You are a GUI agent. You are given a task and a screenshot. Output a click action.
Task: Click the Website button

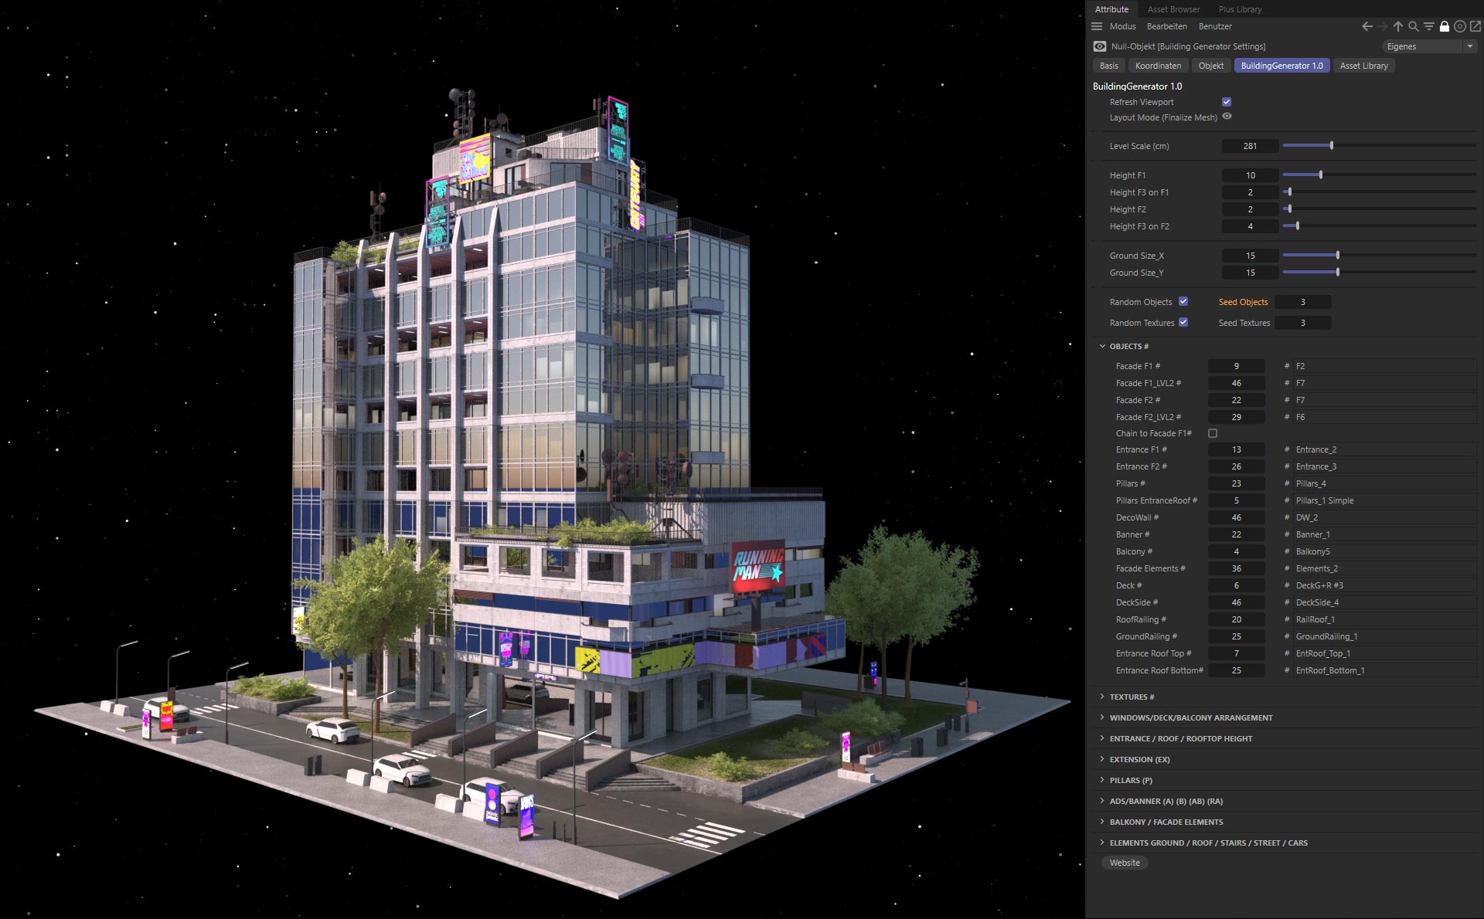coord(1124,863)
